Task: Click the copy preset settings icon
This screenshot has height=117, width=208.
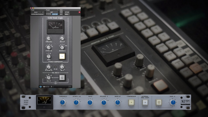Action: [50, 14]
